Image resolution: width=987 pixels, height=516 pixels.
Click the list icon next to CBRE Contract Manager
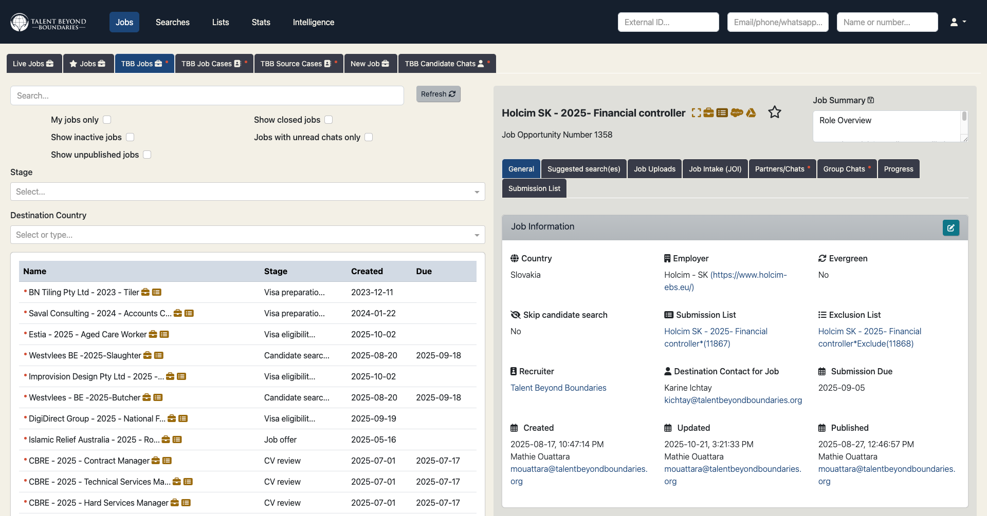[x=167, y=461]
